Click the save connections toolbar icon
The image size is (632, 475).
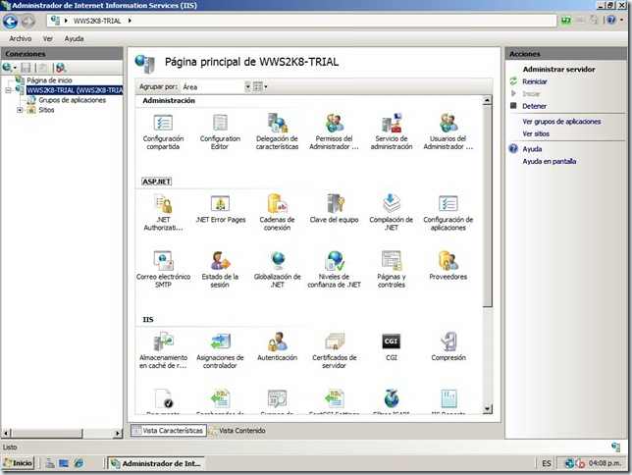pyautogui.click(x=26, y=68)
